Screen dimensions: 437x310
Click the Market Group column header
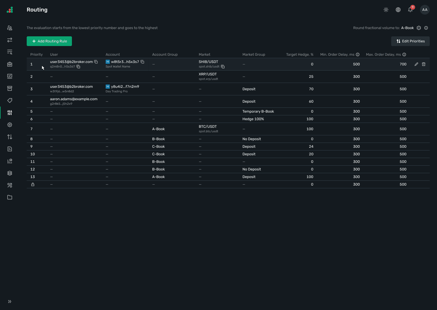pos(254,54)
